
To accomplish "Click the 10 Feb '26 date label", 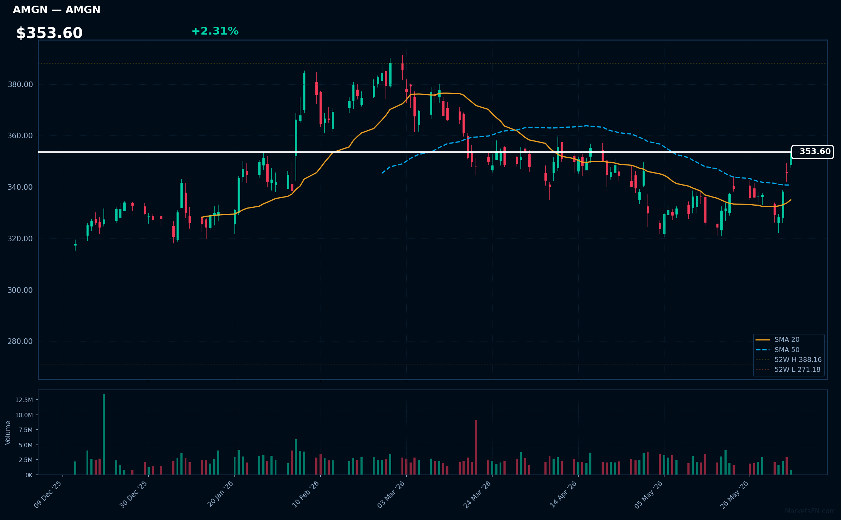I will click(305, 495).
